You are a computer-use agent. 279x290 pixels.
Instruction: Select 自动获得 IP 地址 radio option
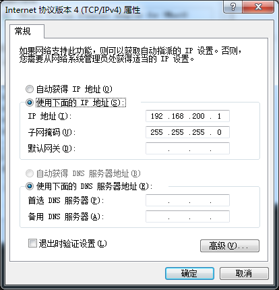pos(30,89)
